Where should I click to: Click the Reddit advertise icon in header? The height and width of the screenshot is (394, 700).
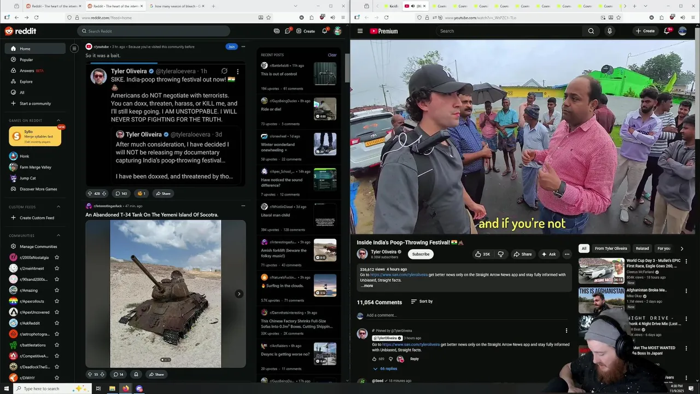[277, 31]
